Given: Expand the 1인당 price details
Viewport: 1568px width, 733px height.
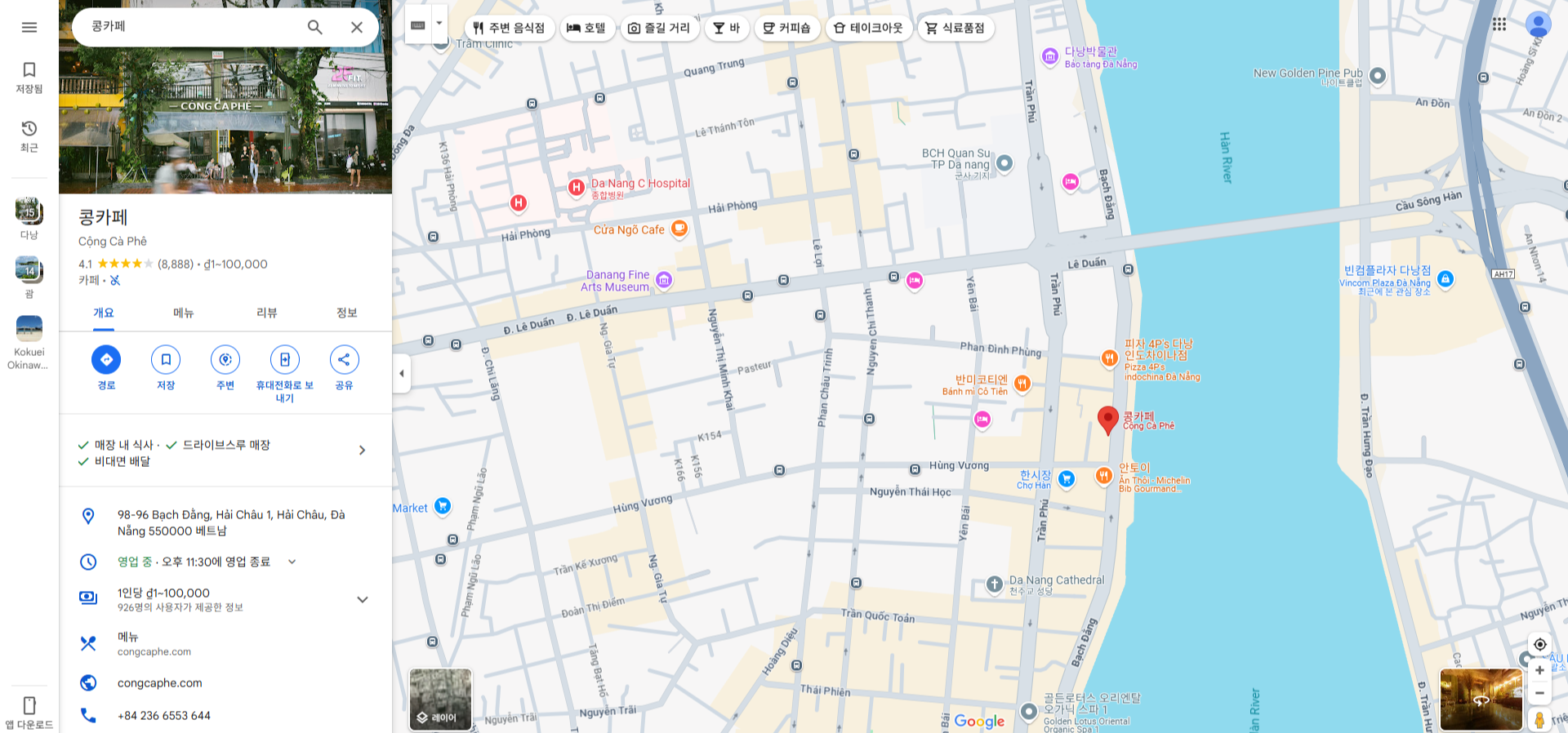Looking at the screenshot, I should [x=363, y=600].
